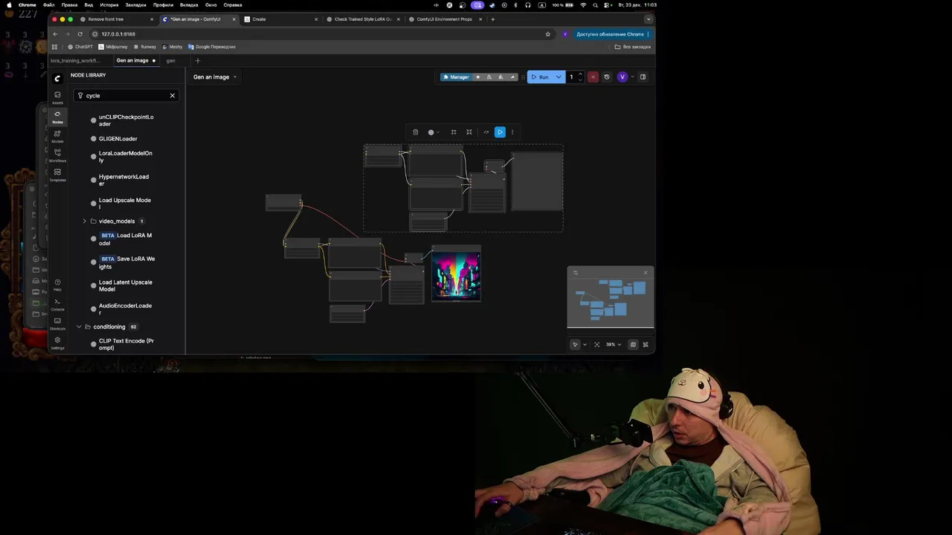The width and height of the screenshot is (952, 535).
Task: Select the Load Upscale Model node entry
Action: tap(123, 204)
